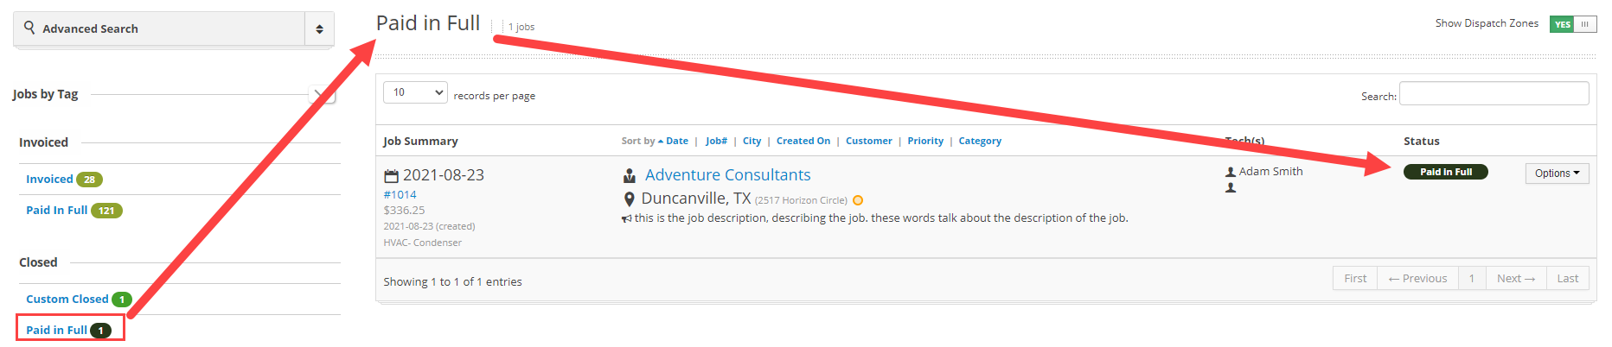Open the Options dropdown for job #1014
The width and height of the screenshot is (1612, 347).
1557,173
